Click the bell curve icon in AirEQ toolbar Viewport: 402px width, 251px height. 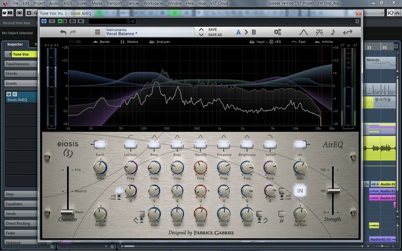coord(304,32)
